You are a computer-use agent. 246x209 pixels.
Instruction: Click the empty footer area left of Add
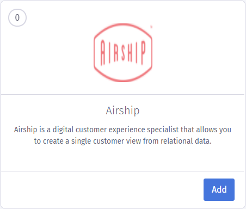[102, 189]
